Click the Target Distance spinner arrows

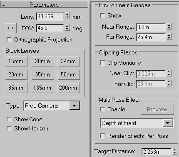tap(175, 151)
